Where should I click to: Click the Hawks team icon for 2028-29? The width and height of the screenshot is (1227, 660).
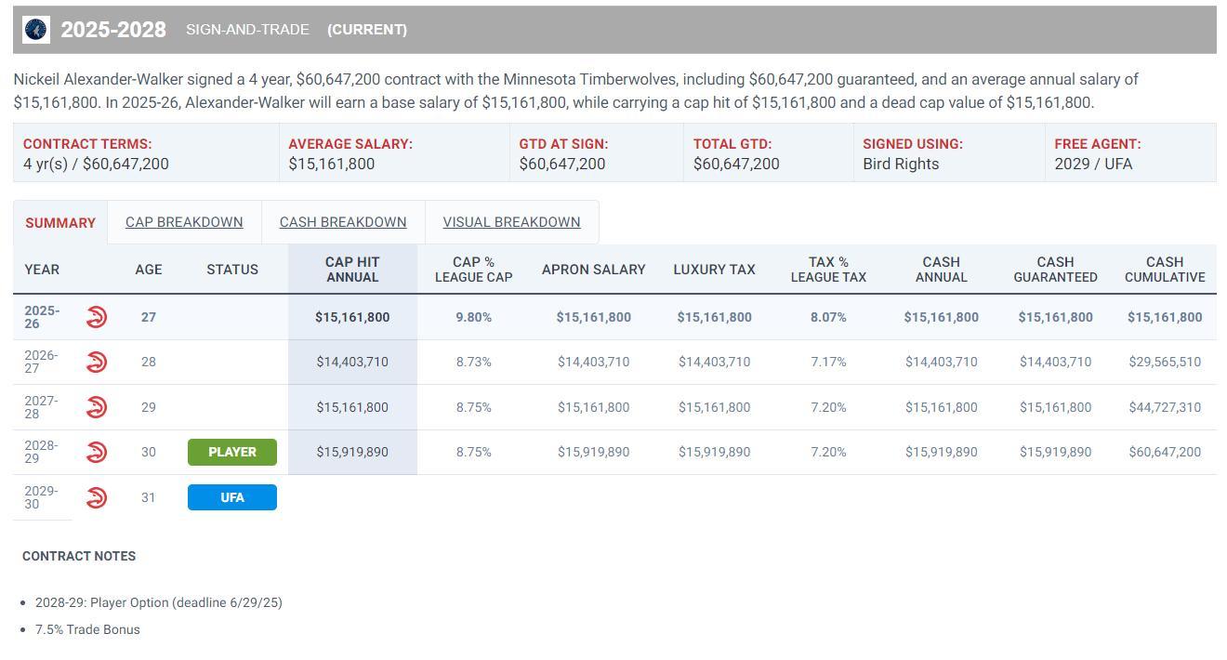click(96, 452)
